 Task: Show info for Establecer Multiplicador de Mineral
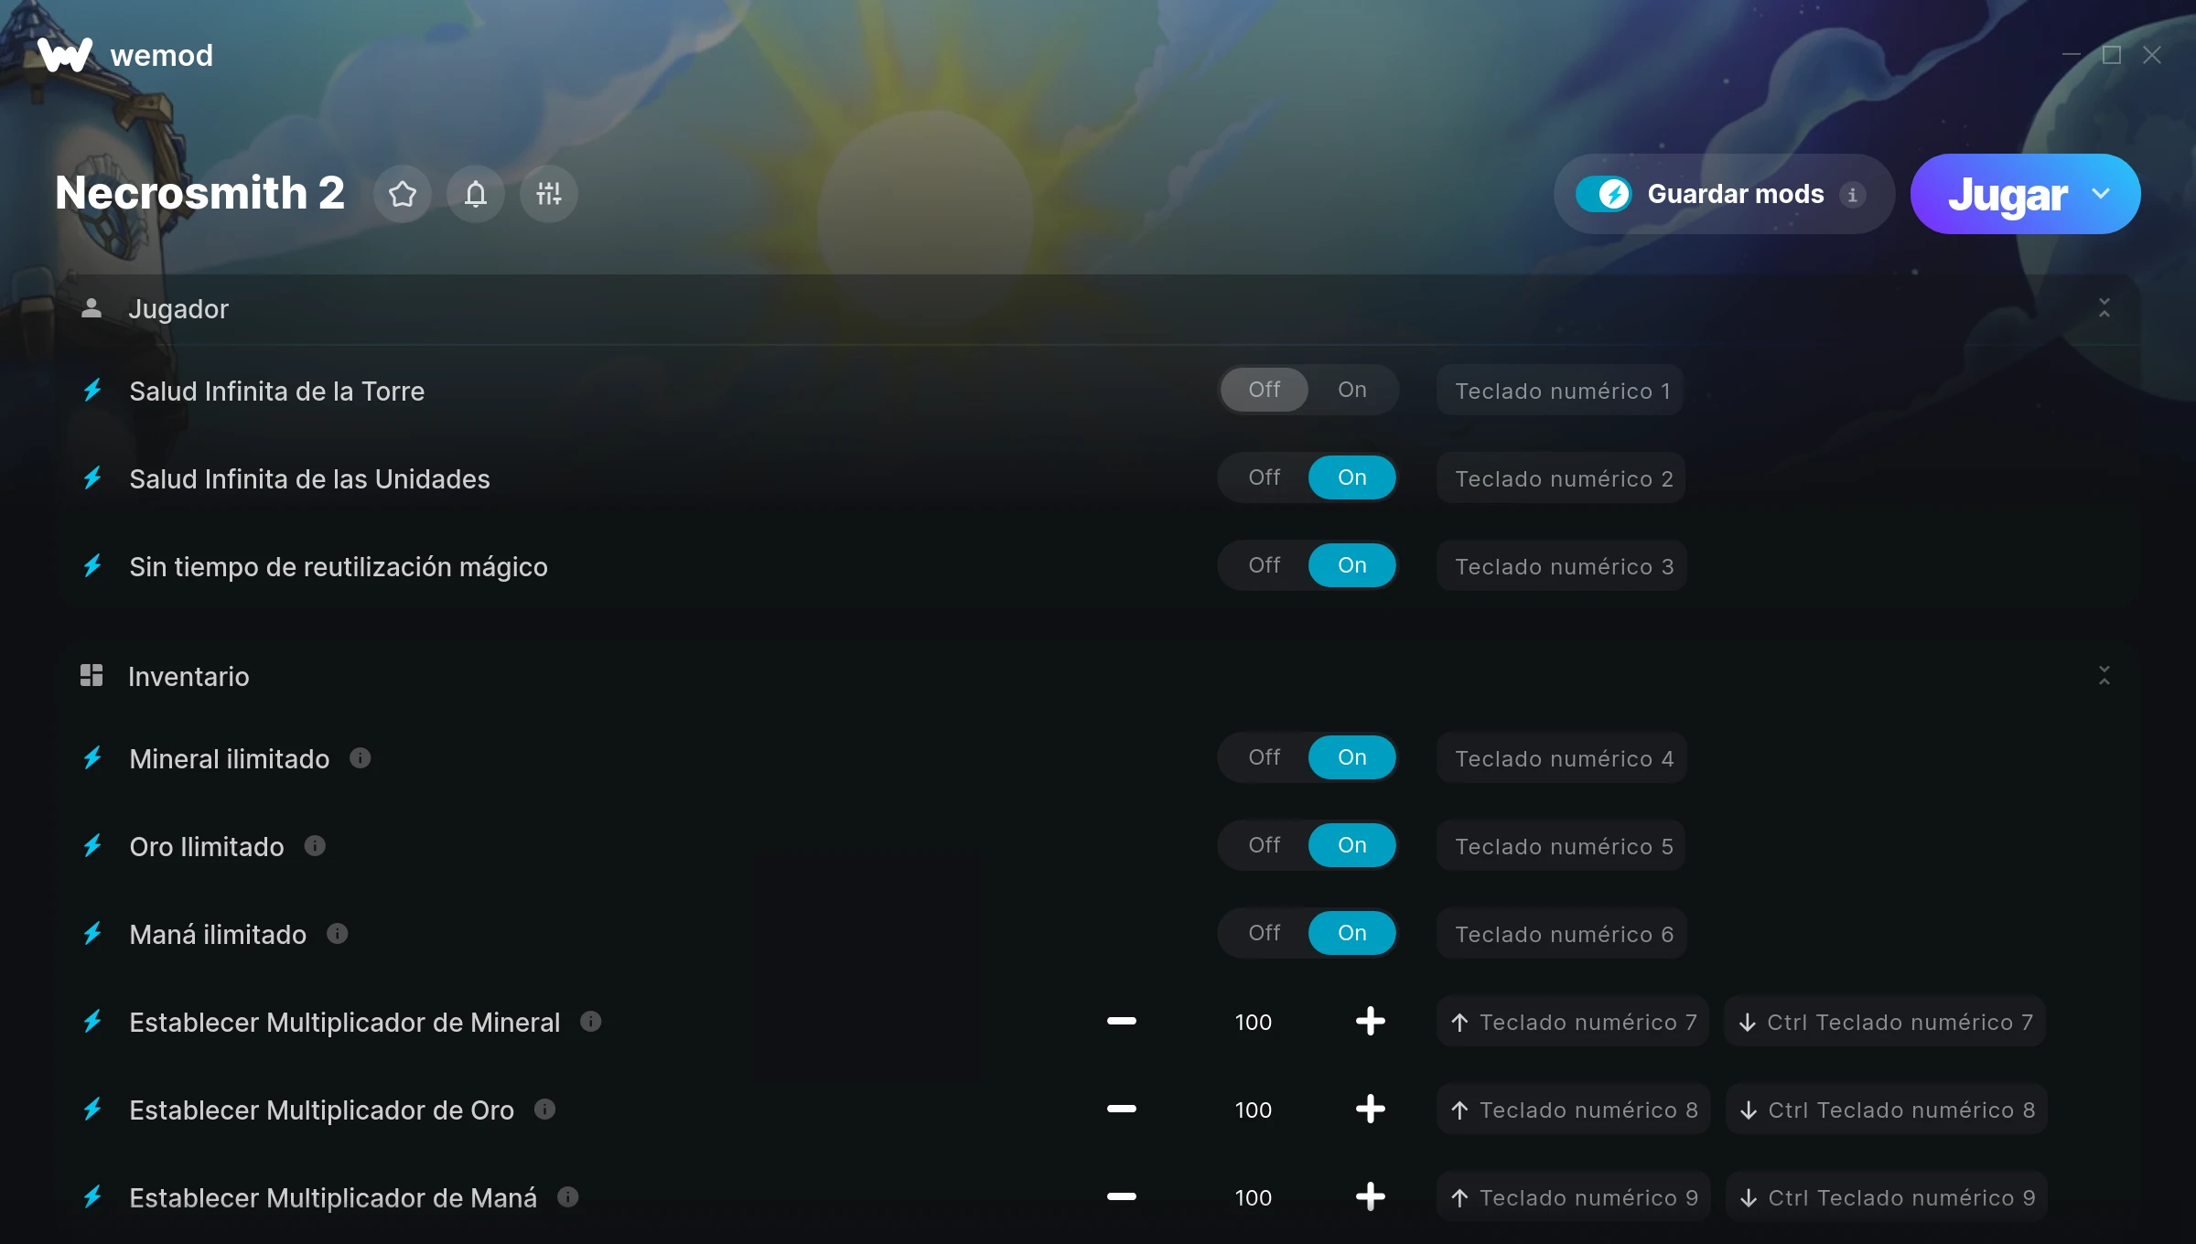tap(591, 1022)
